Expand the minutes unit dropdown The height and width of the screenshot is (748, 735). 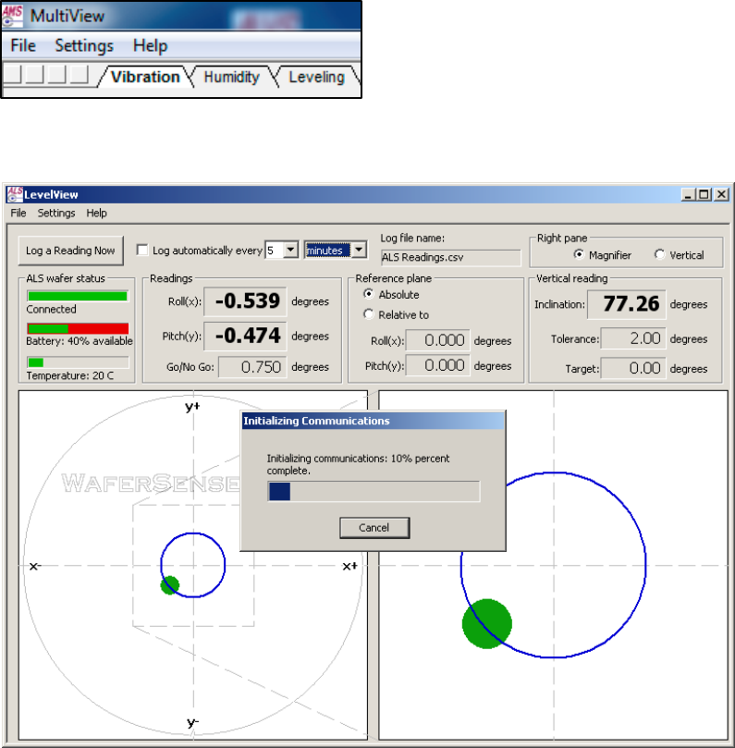click(x=359, y=250)
